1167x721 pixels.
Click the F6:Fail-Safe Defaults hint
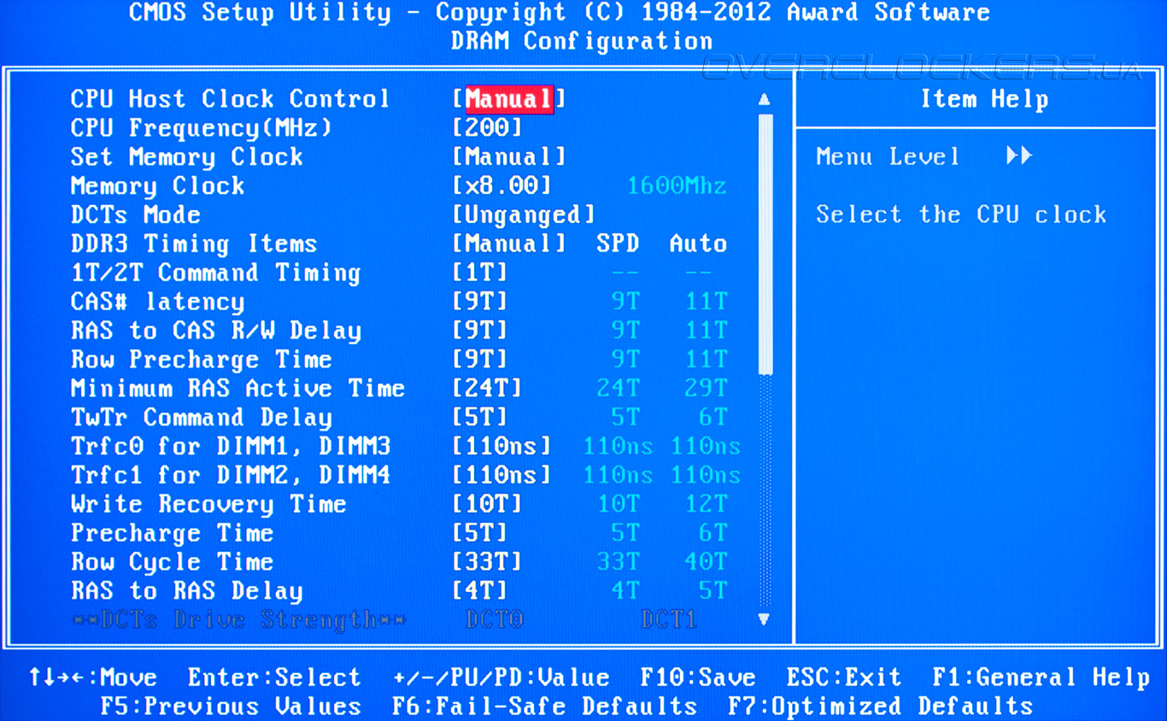[544, 707]
